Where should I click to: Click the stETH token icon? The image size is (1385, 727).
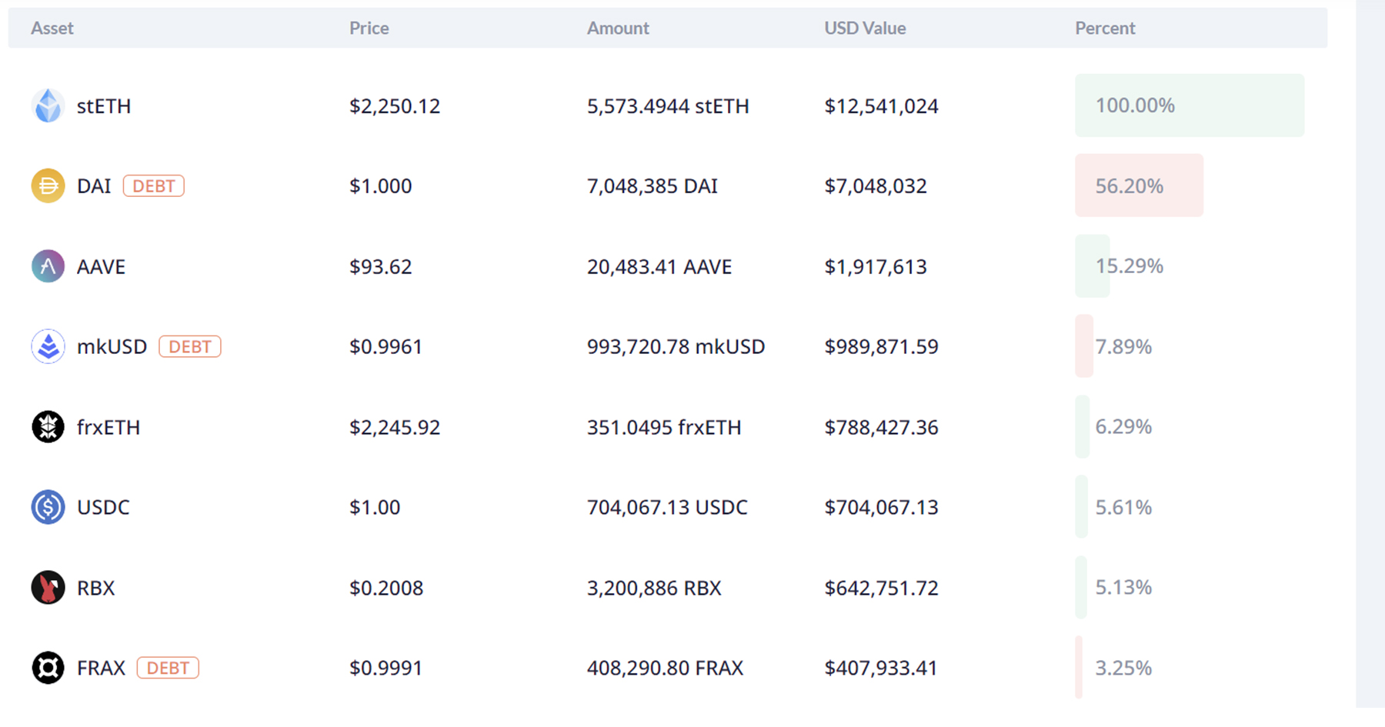(48, 105)
